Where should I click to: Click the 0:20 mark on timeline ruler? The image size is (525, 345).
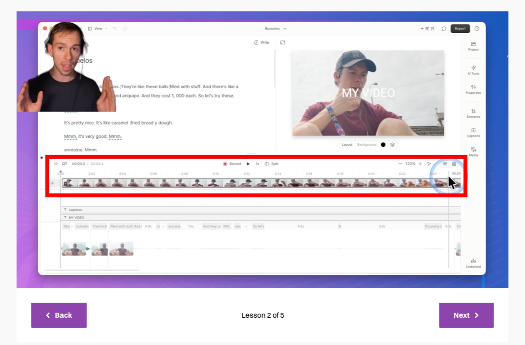click(371, 174)
